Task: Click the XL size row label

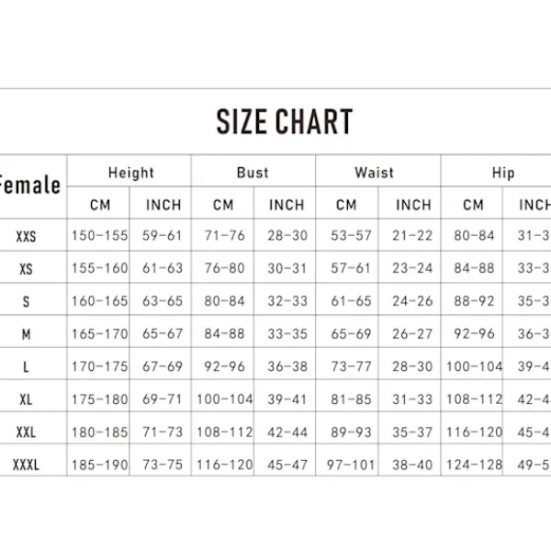Action: [27, 399]
